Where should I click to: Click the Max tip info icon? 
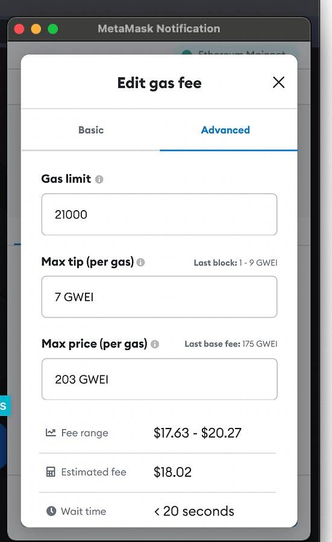click(140, 263)
